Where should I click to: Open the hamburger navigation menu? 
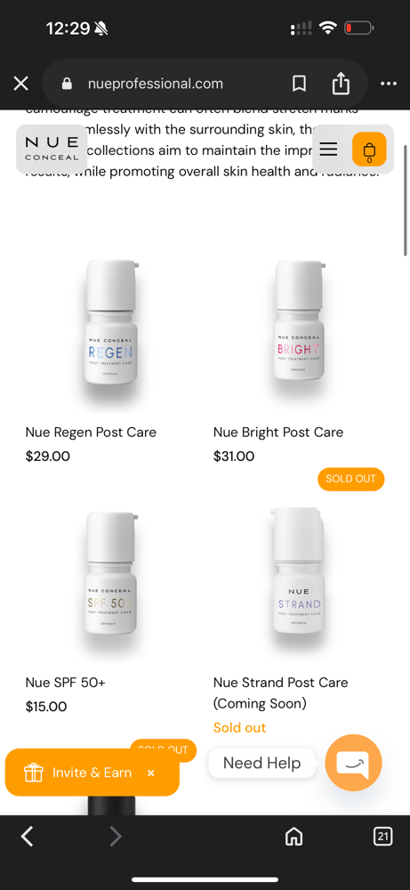pyautogui.click(x=328, y=150)
